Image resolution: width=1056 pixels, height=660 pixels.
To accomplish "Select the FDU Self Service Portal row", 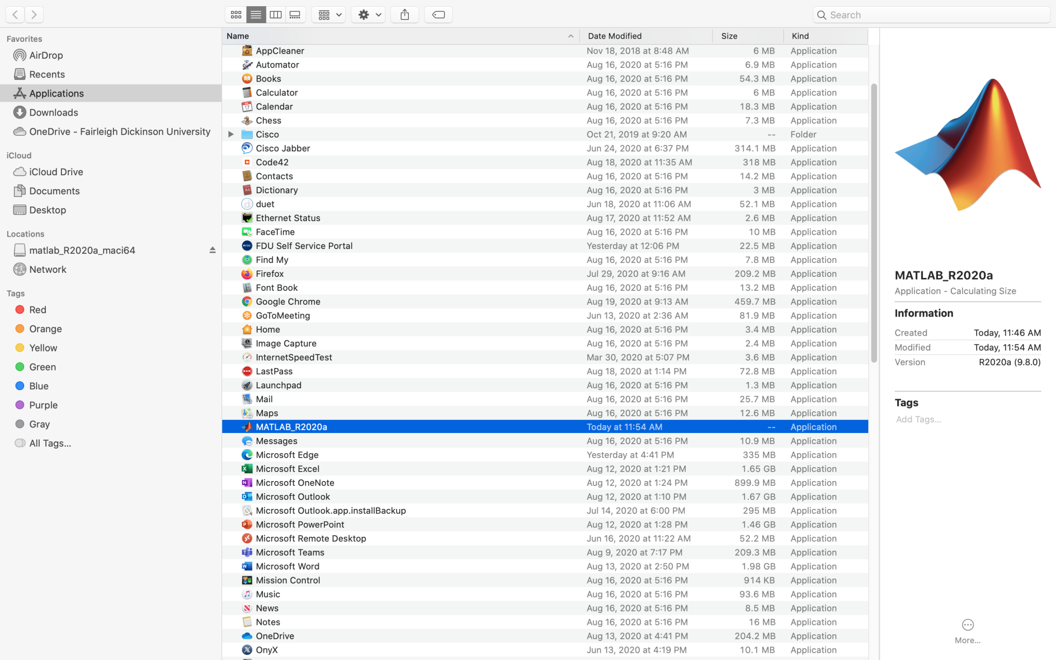I will tap(545, 245).
